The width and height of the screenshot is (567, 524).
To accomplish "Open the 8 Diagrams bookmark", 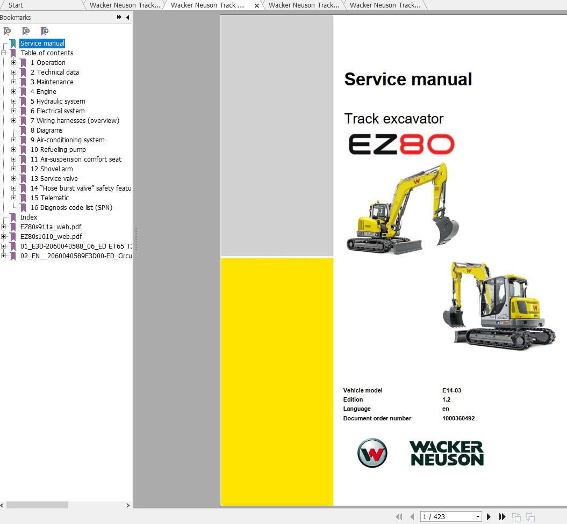I will [x=47, y=130].
